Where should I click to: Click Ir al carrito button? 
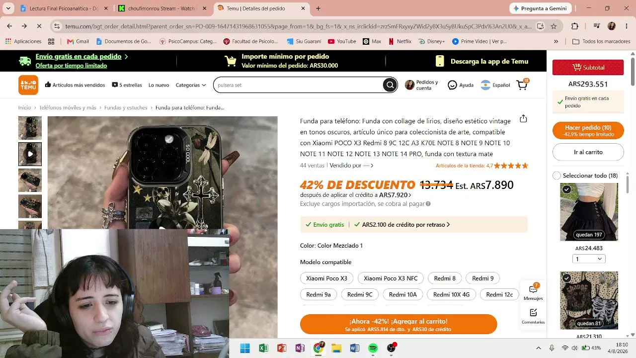(588, 152)
